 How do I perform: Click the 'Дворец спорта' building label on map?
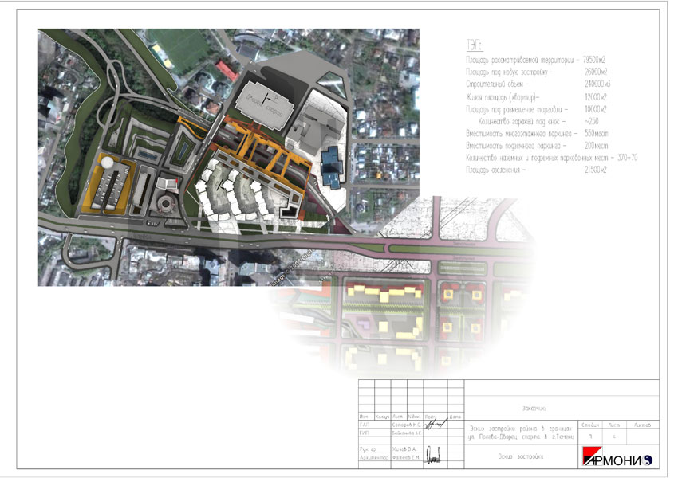click(264, 104)
